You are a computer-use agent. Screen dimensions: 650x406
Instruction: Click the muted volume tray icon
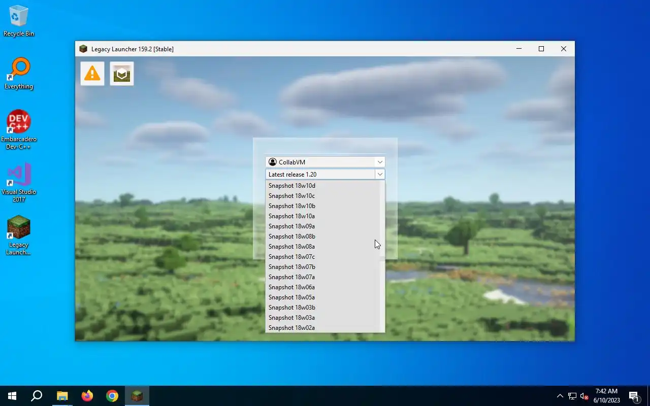coord(584,396)
